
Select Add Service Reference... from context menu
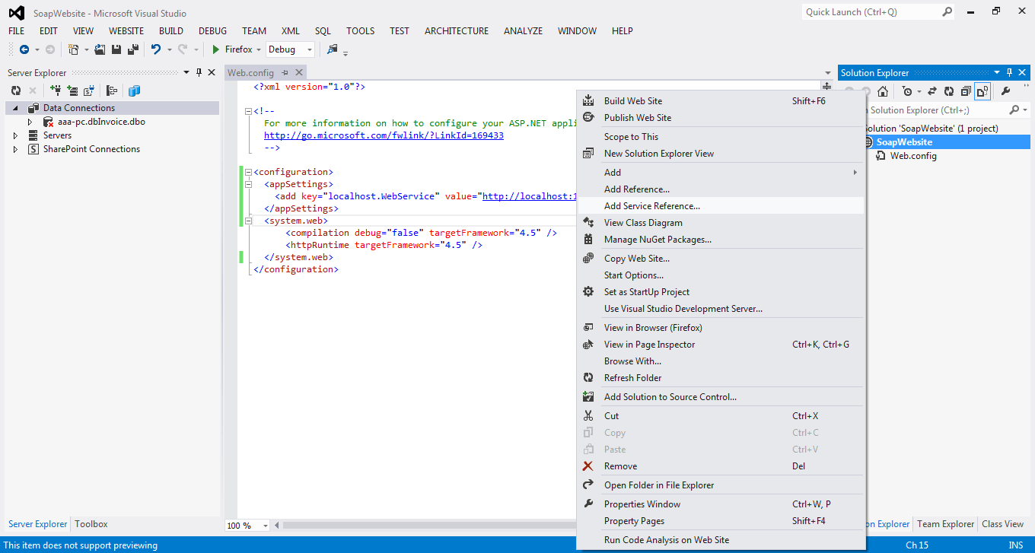651,206
